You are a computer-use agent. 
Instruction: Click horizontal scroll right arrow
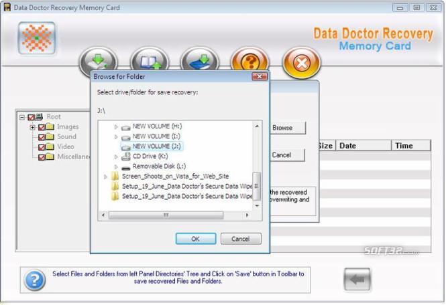pos(247,215)
